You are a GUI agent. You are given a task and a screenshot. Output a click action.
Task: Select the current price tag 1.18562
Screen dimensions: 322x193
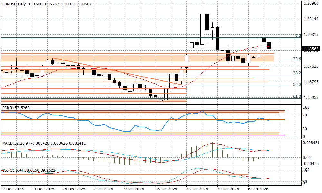(311, 49)
